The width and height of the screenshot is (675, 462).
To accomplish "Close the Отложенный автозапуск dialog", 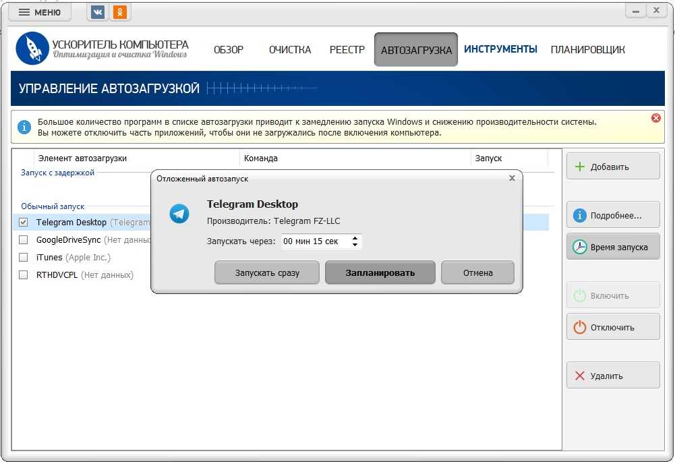I will click(x=512, y=178).
